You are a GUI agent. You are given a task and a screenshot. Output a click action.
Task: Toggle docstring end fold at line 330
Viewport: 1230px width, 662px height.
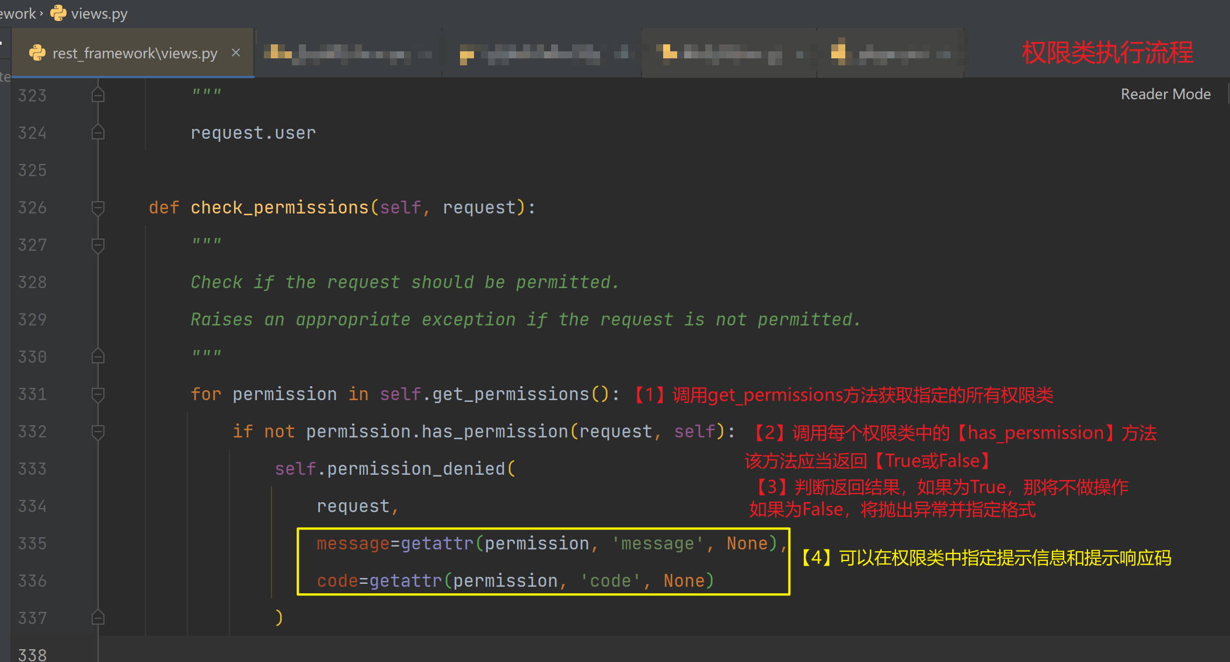(x=98, y=356)
